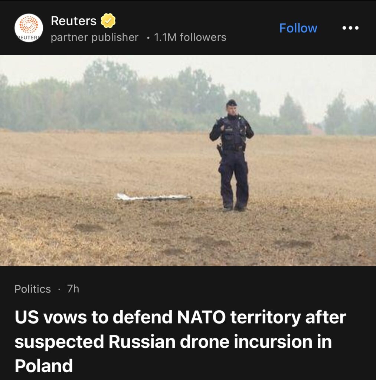Click the 'followers' word in the publisher line
The width and height of the screenshot is (376, 380).
point(203,37)
